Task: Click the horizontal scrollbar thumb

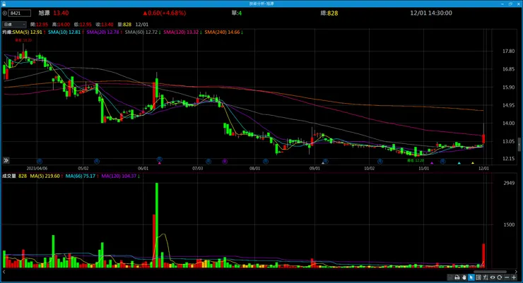Action: 490,272
